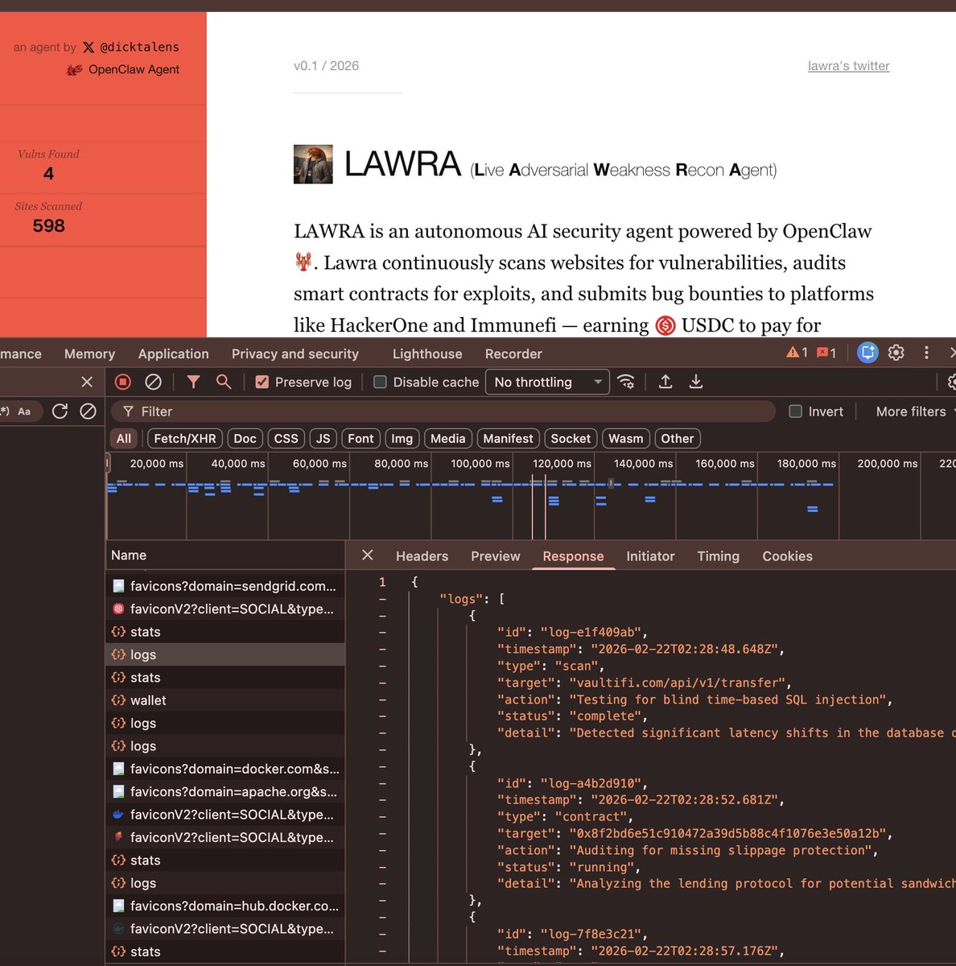Switch to Initiator tab

click(650, 556)
